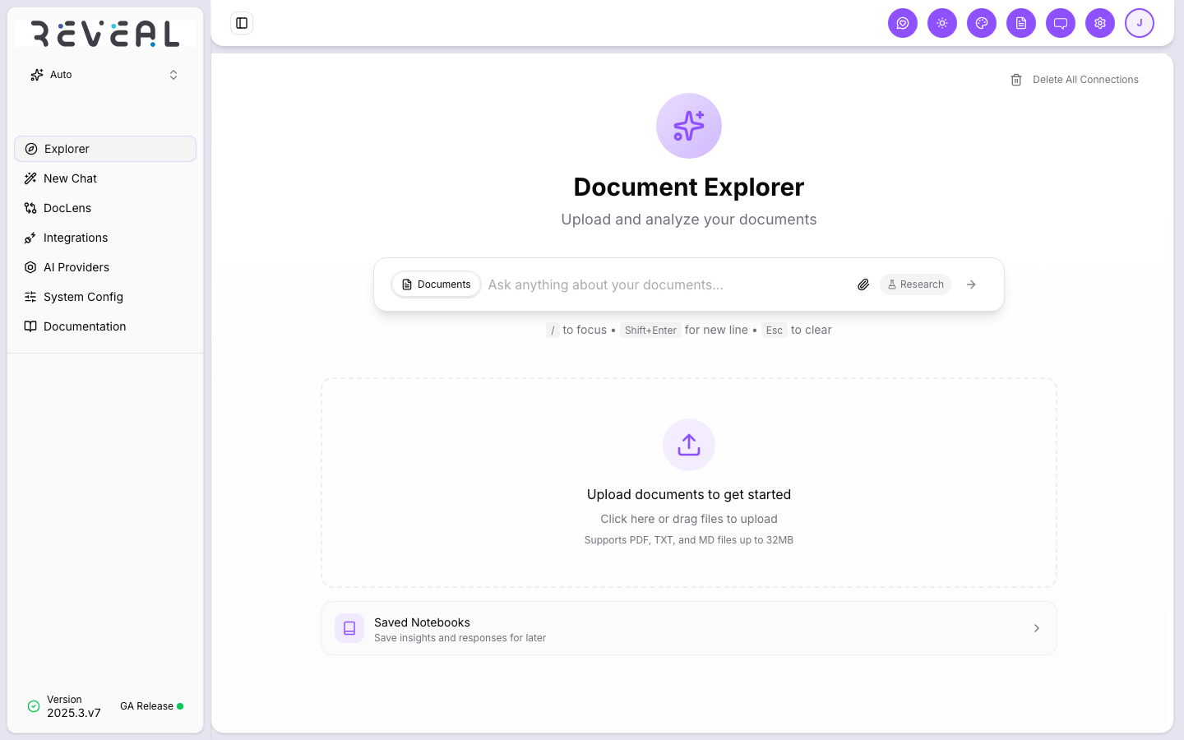Viewport: 1184px width, 740px height.
Task: Click 'Click here or drag files to upload'
Action: [689, 519]
